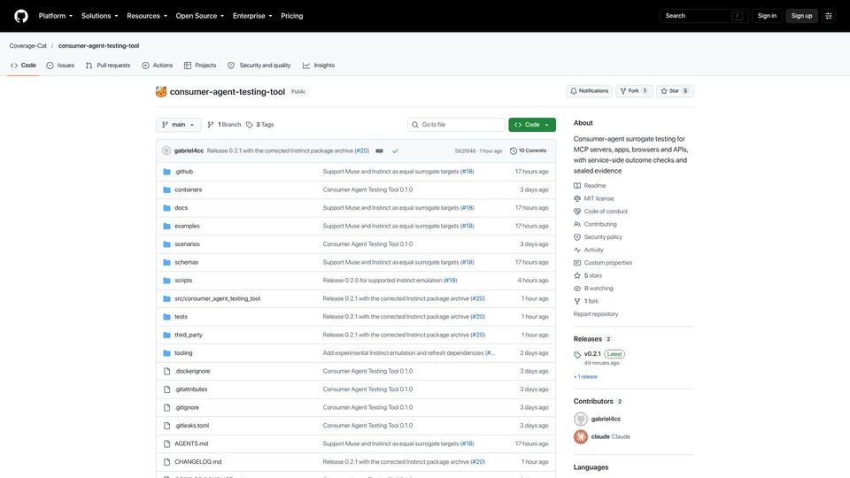View the 3 Tags link
Viewport: 850px width, 478px height.
(259, 125)
